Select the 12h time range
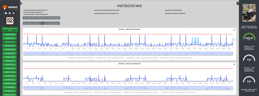The image size is (259, 96). pos(25,23)
